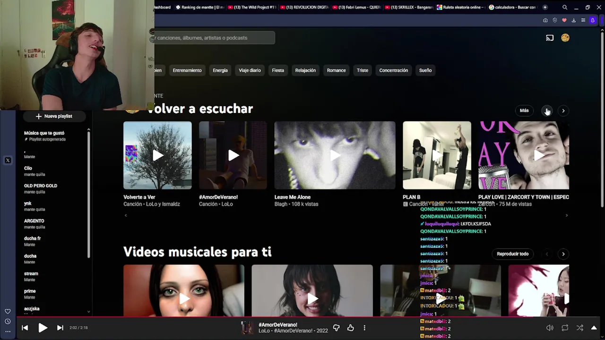
Task: Like the current song with thumbs up
Action: [350, 328]
